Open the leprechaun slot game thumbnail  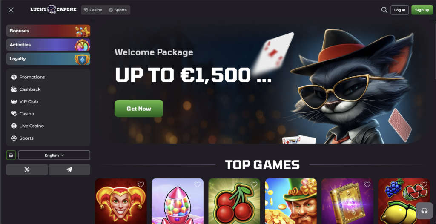point(290,201)
